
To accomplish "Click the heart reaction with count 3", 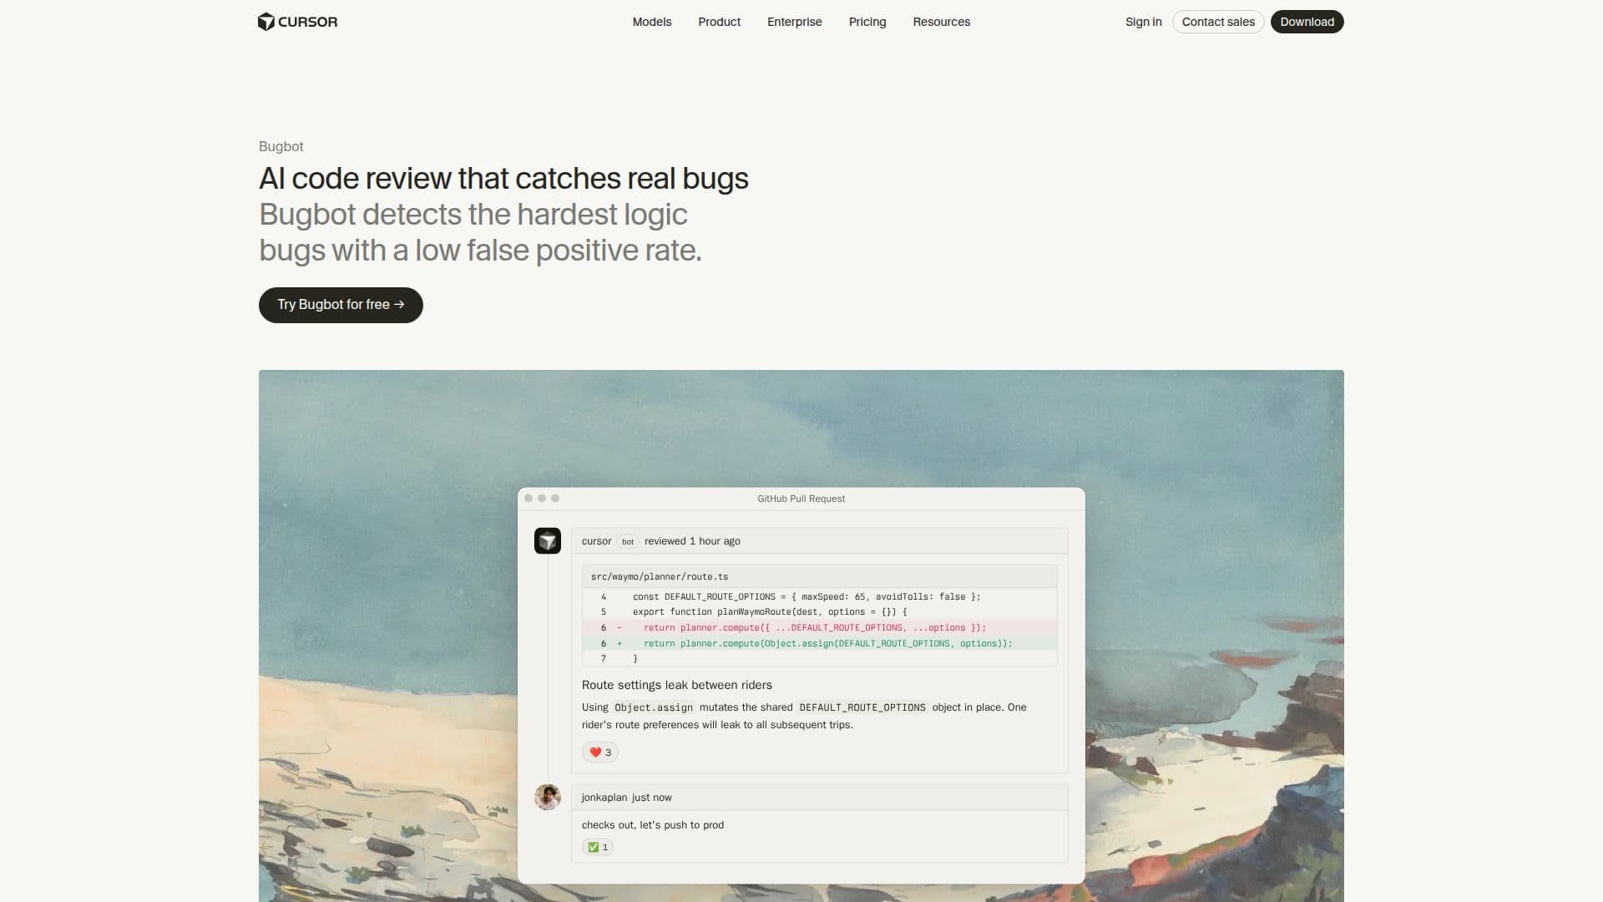I will tap(600, 753).
